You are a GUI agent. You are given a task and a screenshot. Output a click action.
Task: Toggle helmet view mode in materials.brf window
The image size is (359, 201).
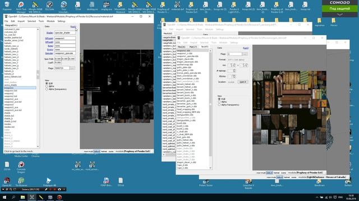(x=104, y=151)
